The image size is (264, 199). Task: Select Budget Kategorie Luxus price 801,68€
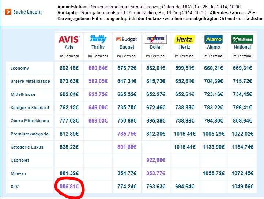coord(127,147)
